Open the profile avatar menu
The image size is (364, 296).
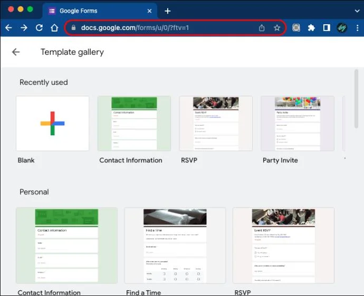342,28
